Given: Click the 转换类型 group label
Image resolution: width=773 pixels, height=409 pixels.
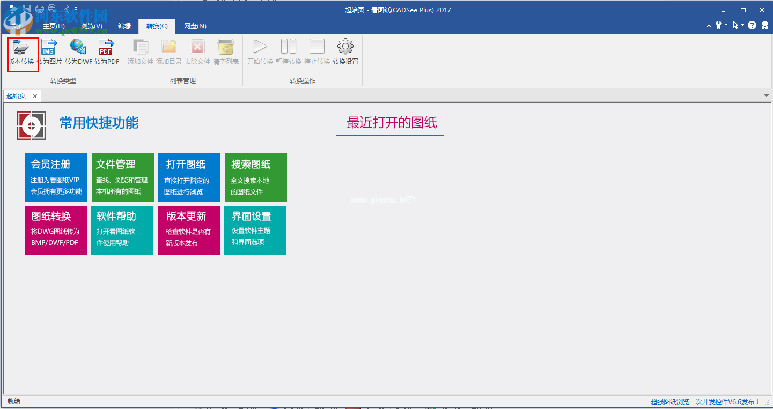Looking at the screenshot, I should [x=63, y=81].
